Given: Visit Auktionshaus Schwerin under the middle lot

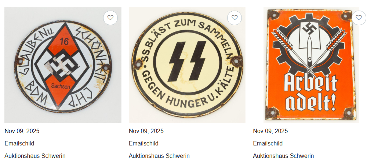Looking at the screenshot, I should click(159, 156).
